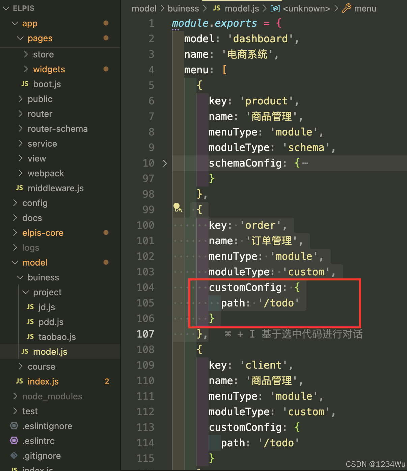Click the JS icon of jd.js
The height and width of the screenshot is (471, 407).
(x=30, y=307)
